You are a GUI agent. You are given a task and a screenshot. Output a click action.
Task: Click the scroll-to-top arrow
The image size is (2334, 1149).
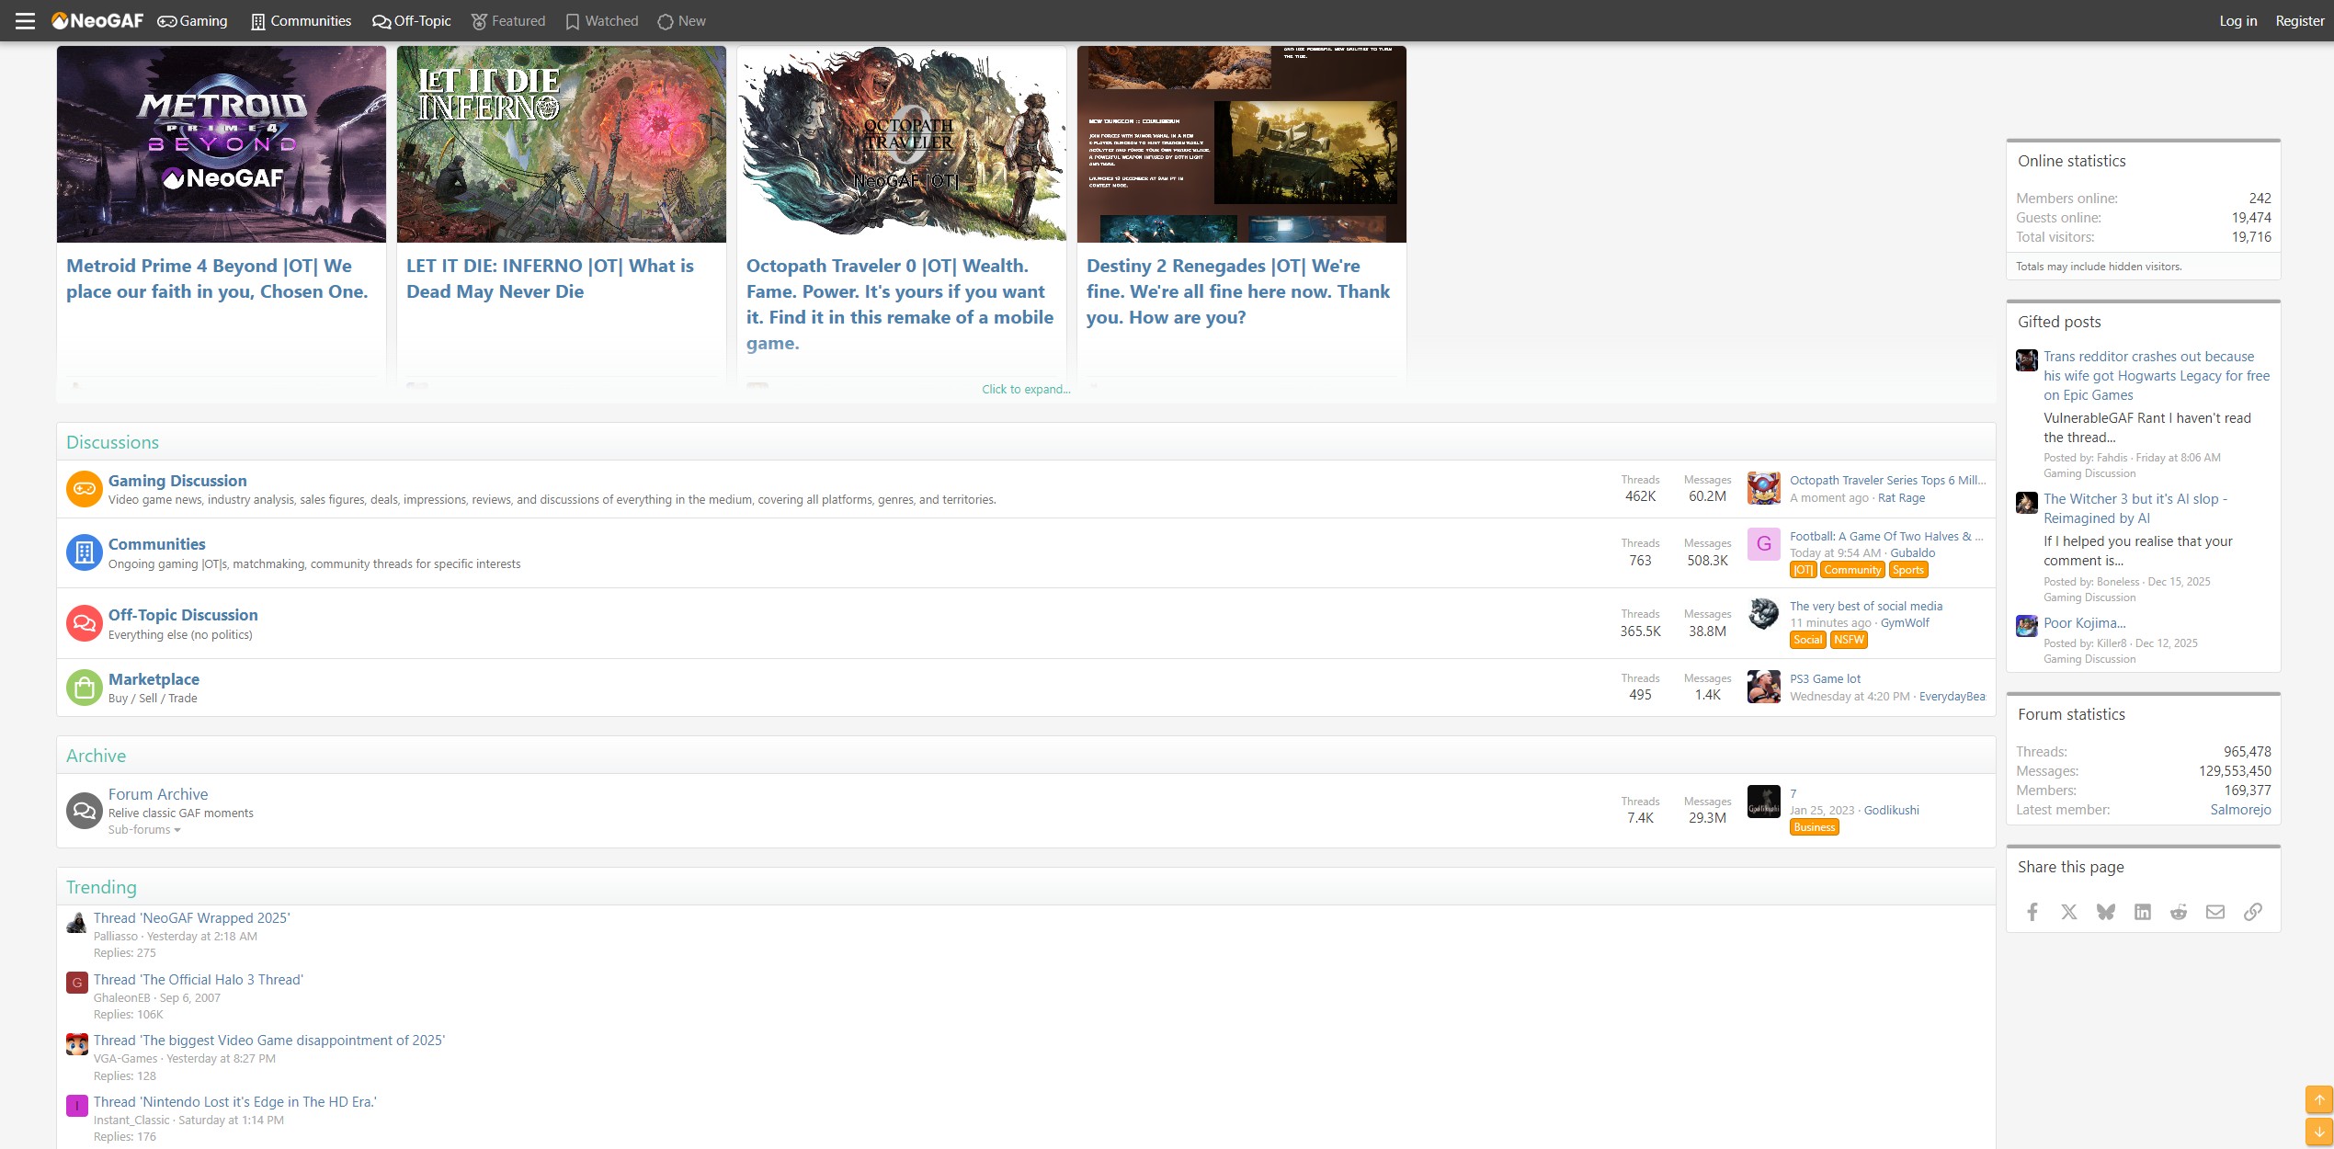2320,1098
